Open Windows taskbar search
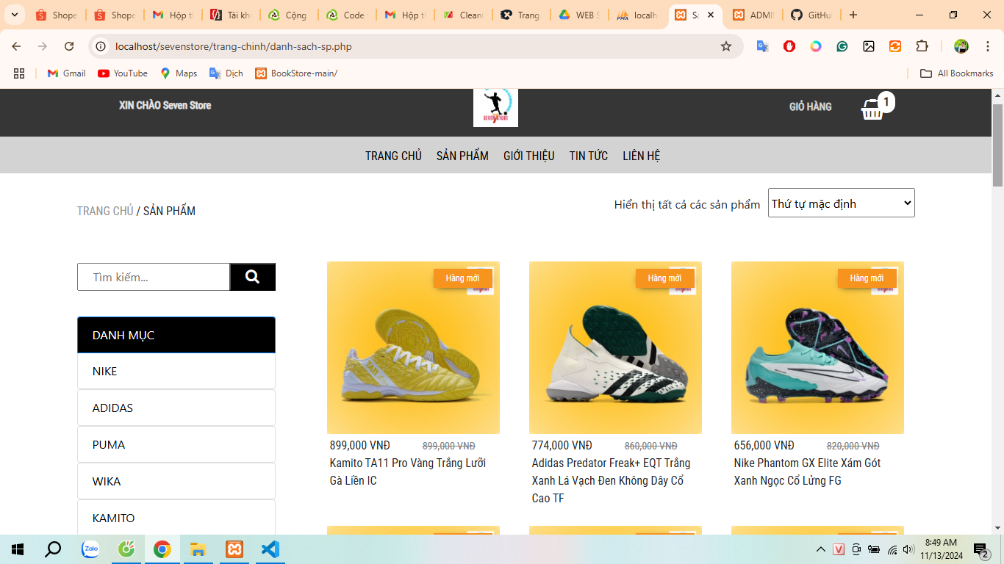This screenshot has height=564, width=1004. 53,549
